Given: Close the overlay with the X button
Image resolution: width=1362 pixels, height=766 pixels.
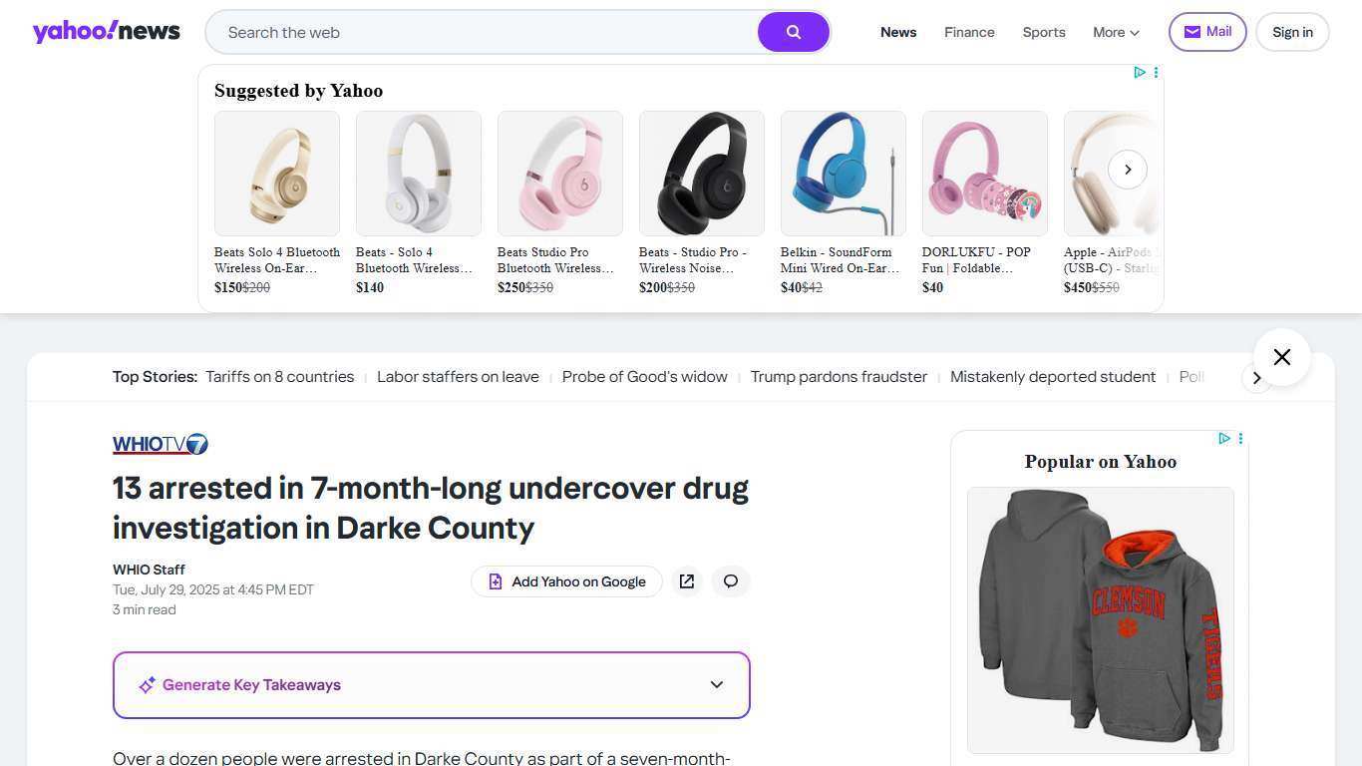Looking at the screenshot, I should pos(1282,357).
